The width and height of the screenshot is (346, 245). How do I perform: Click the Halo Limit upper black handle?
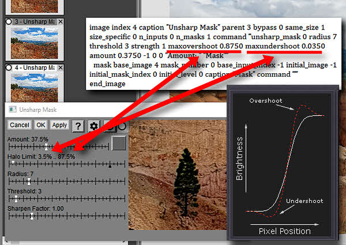click(x=110, y=165)
